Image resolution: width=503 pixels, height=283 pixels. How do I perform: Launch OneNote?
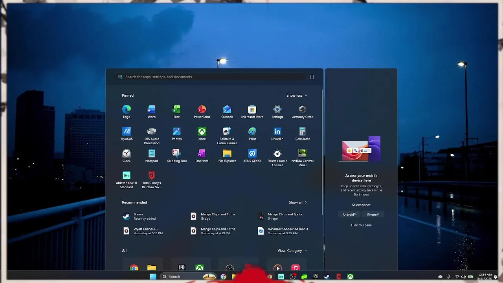point(202,156)
